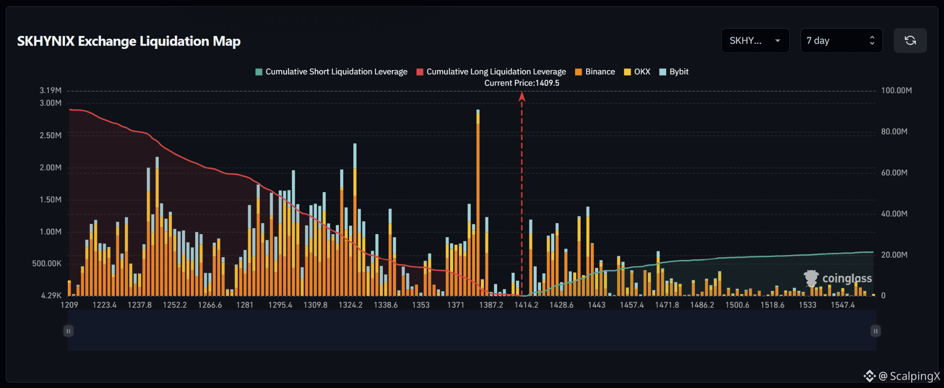Image resolution: width=944 pixels, height=388 pixels.
Task: Expand the 7 day range selector
Action: (841, 41)
